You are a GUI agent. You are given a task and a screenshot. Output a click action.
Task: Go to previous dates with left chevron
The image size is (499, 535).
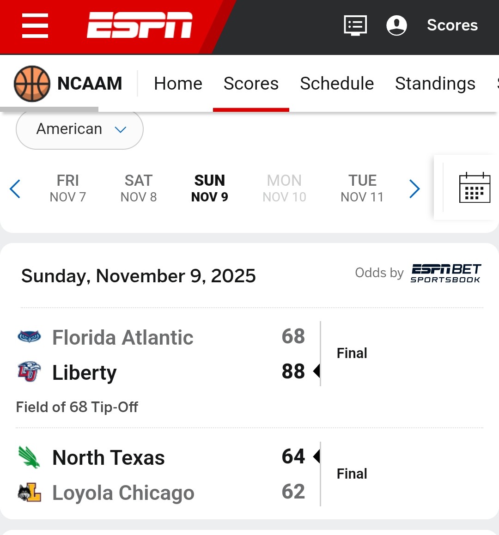click(15, 188)
